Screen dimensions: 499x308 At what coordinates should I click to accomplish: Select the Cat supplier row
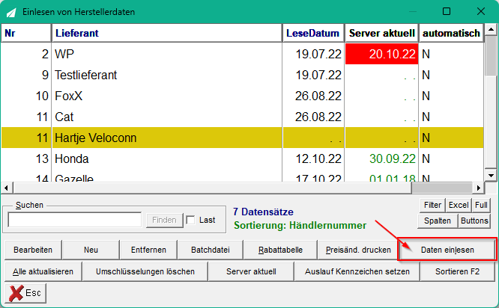[243, 117]
